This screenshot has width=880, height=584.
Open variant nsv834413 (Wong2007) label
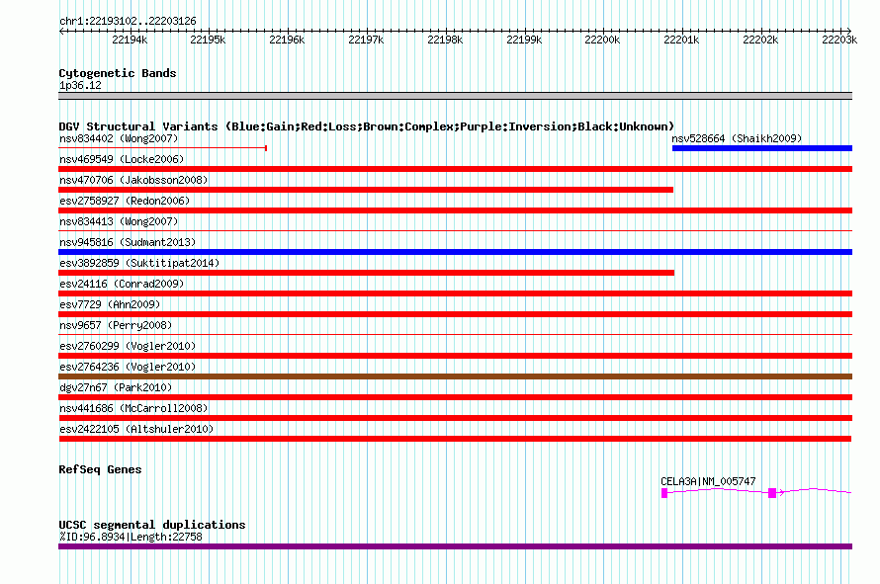[x=119, y=221]
